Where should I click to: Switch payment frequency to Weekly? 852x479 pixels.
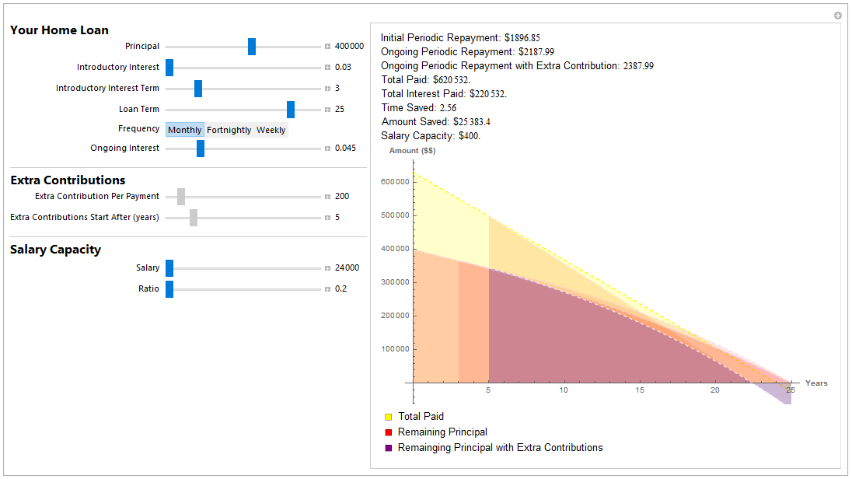pyautogui.click(x=271, y=129)
